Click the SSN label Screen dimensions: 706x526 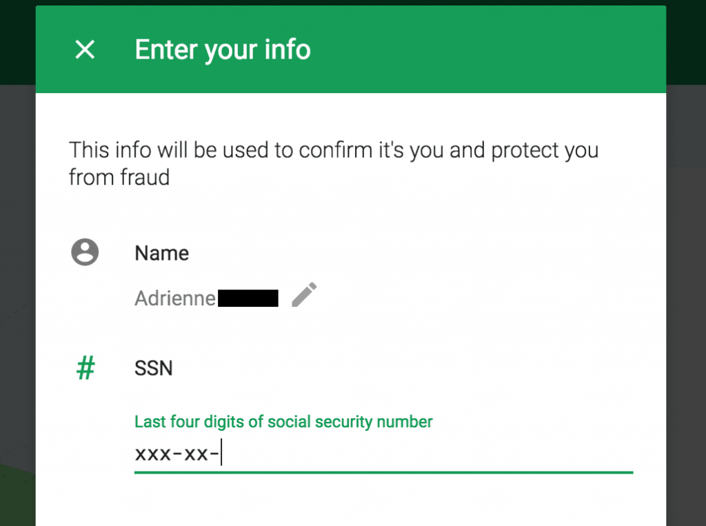point(154,368)
